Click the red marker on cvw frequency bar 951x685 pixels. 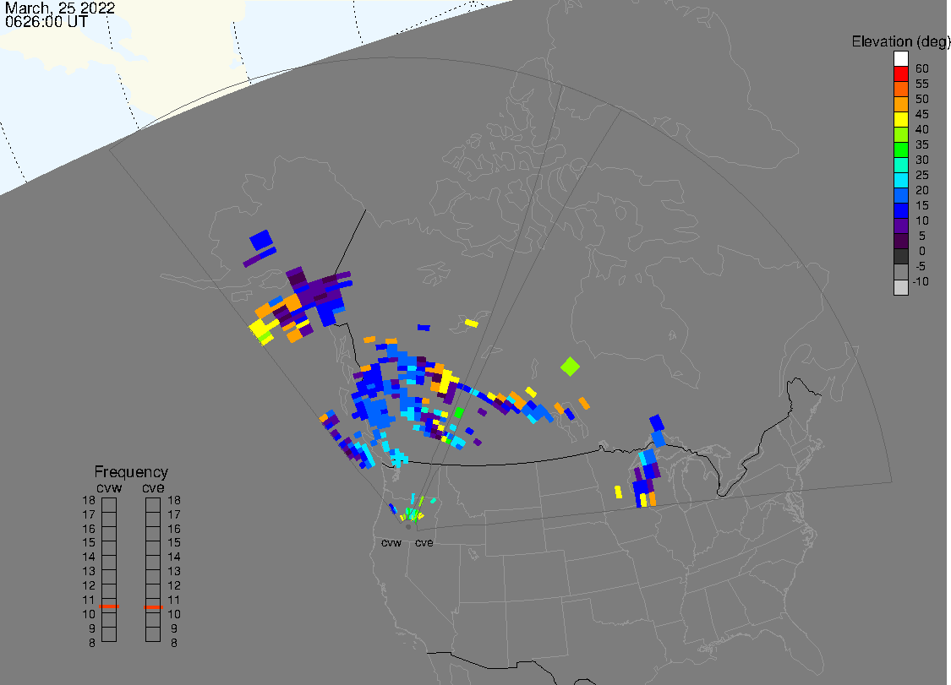tap(109, 606)
